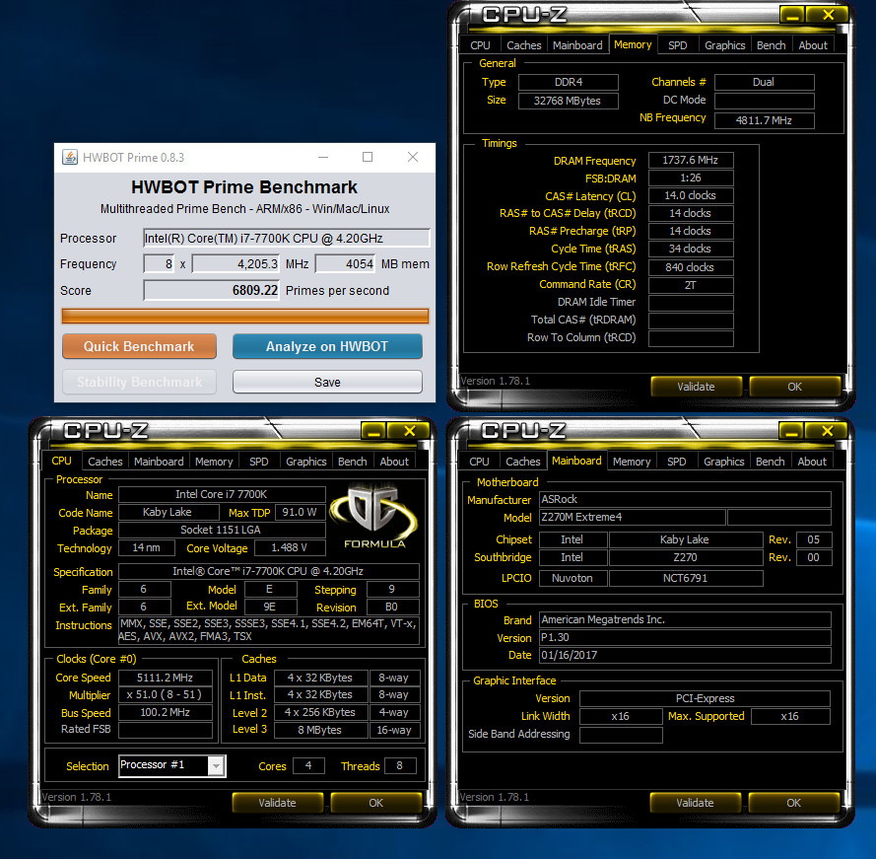Click the HWBOT Processor name field
876x859 pixels.
[287, 239]
